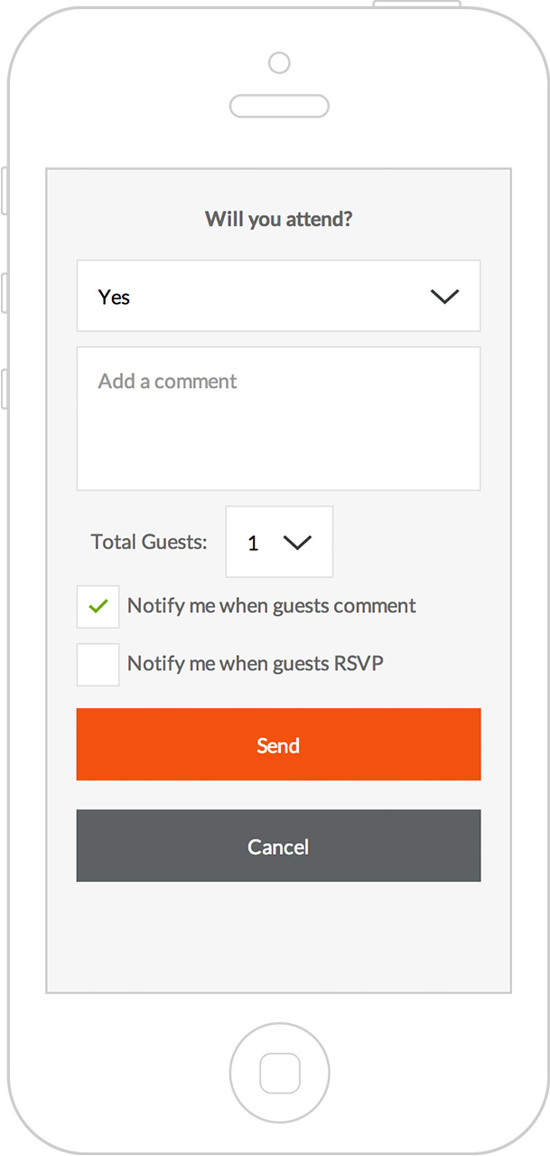Click the rounded square inside home button
Viewport: 550px width, 1156px height.
coord(279,1074)
